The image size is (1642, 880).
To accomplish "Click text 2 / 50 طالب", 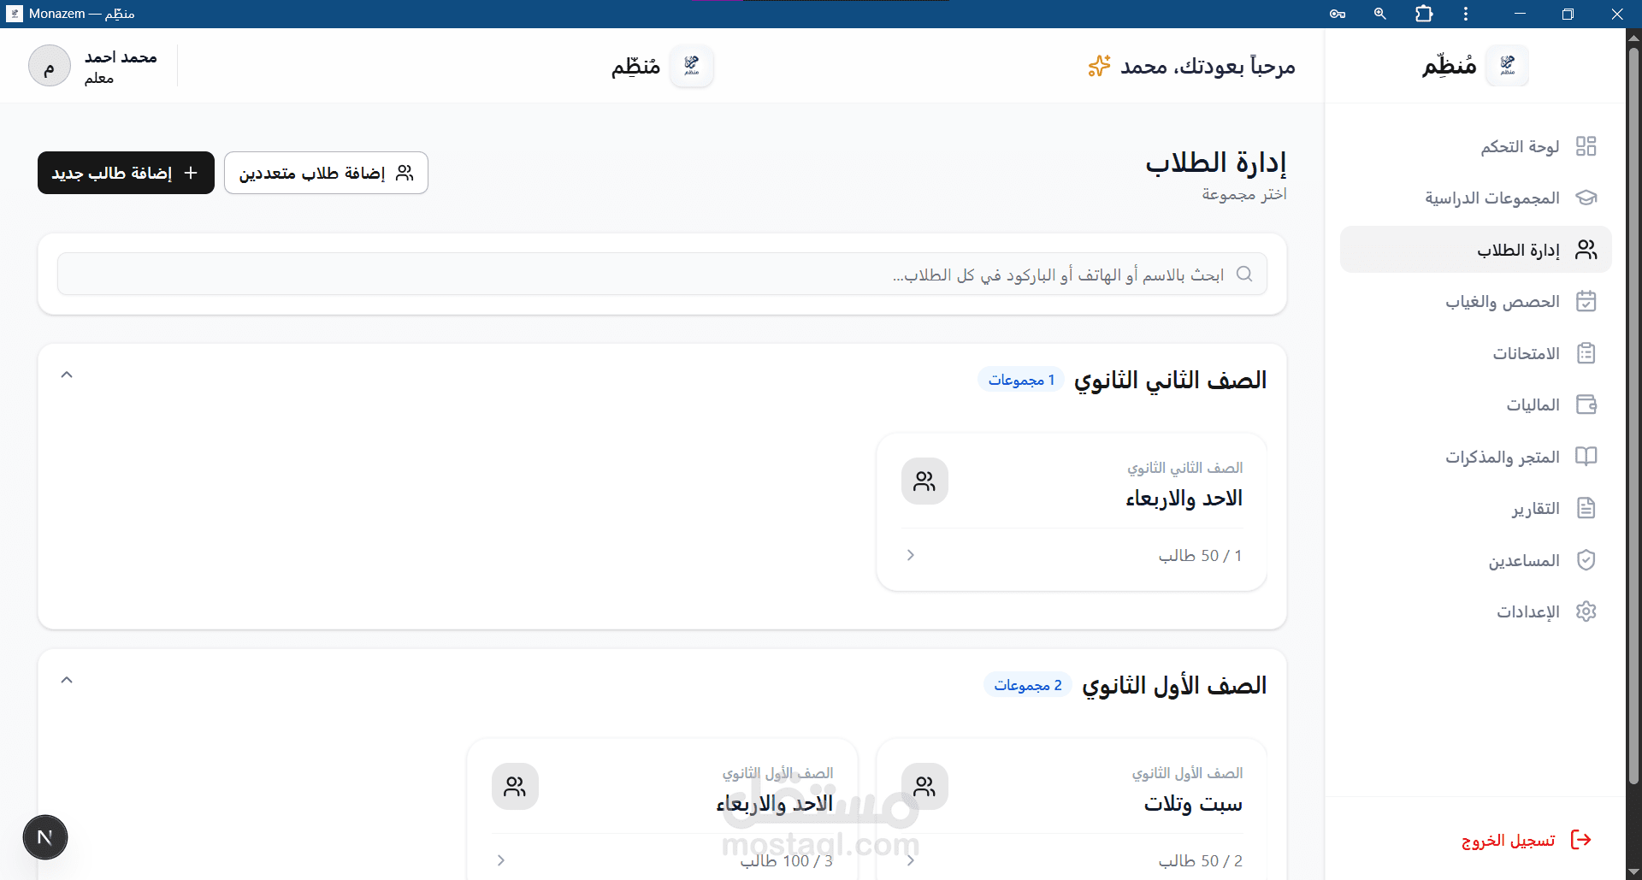I will click(1200, 861).
